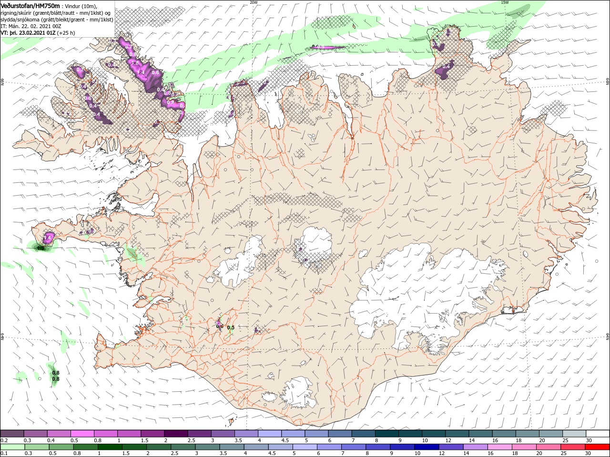Click the dark purple top-row swatch labeled 2
This screenshot has height=457, width=610.
coord(176,434)
